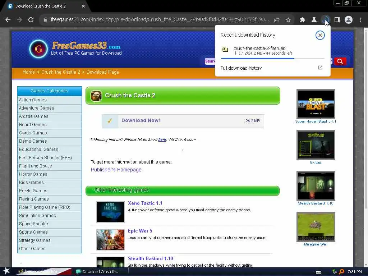Select First Person Shooter (FPS) category
Viewport: 368px width, 276px height.
point(50,158)
